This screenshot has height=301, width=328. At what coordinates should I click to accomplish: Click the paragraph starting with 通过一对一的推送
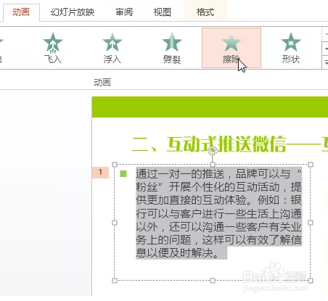pos(218,213)
